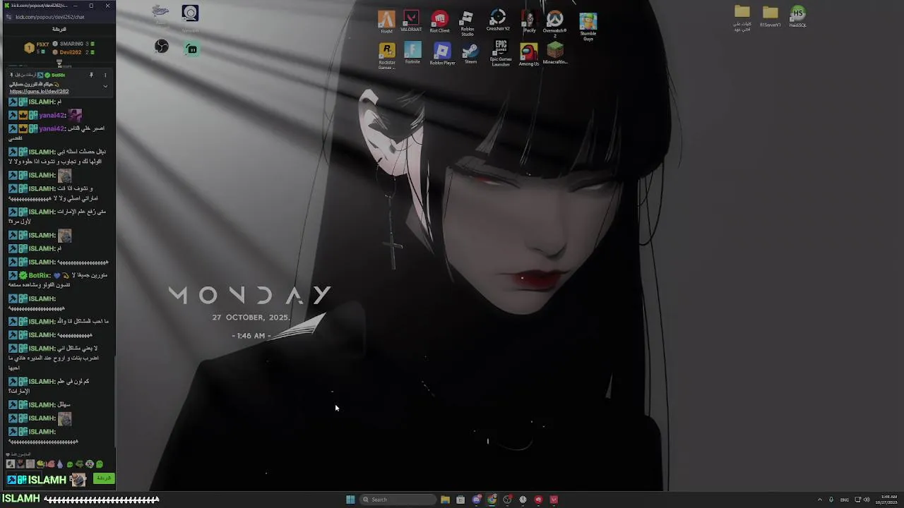The height and width of the screenshot is (508, 904).
Task: Unpin the pinned BotRix message
Action: click(x=91, y=75)
